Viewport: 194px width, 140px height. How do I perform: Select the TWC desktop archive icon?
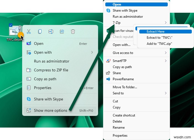(x=15, y=30)
